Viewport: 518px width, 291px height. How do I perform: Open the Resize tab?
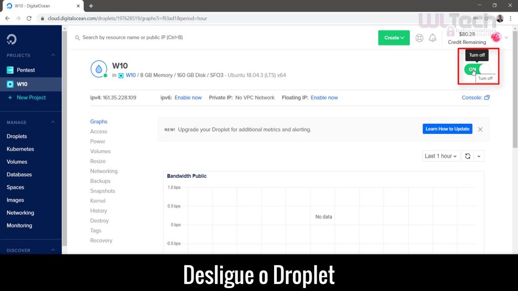(x=98, y=161)
